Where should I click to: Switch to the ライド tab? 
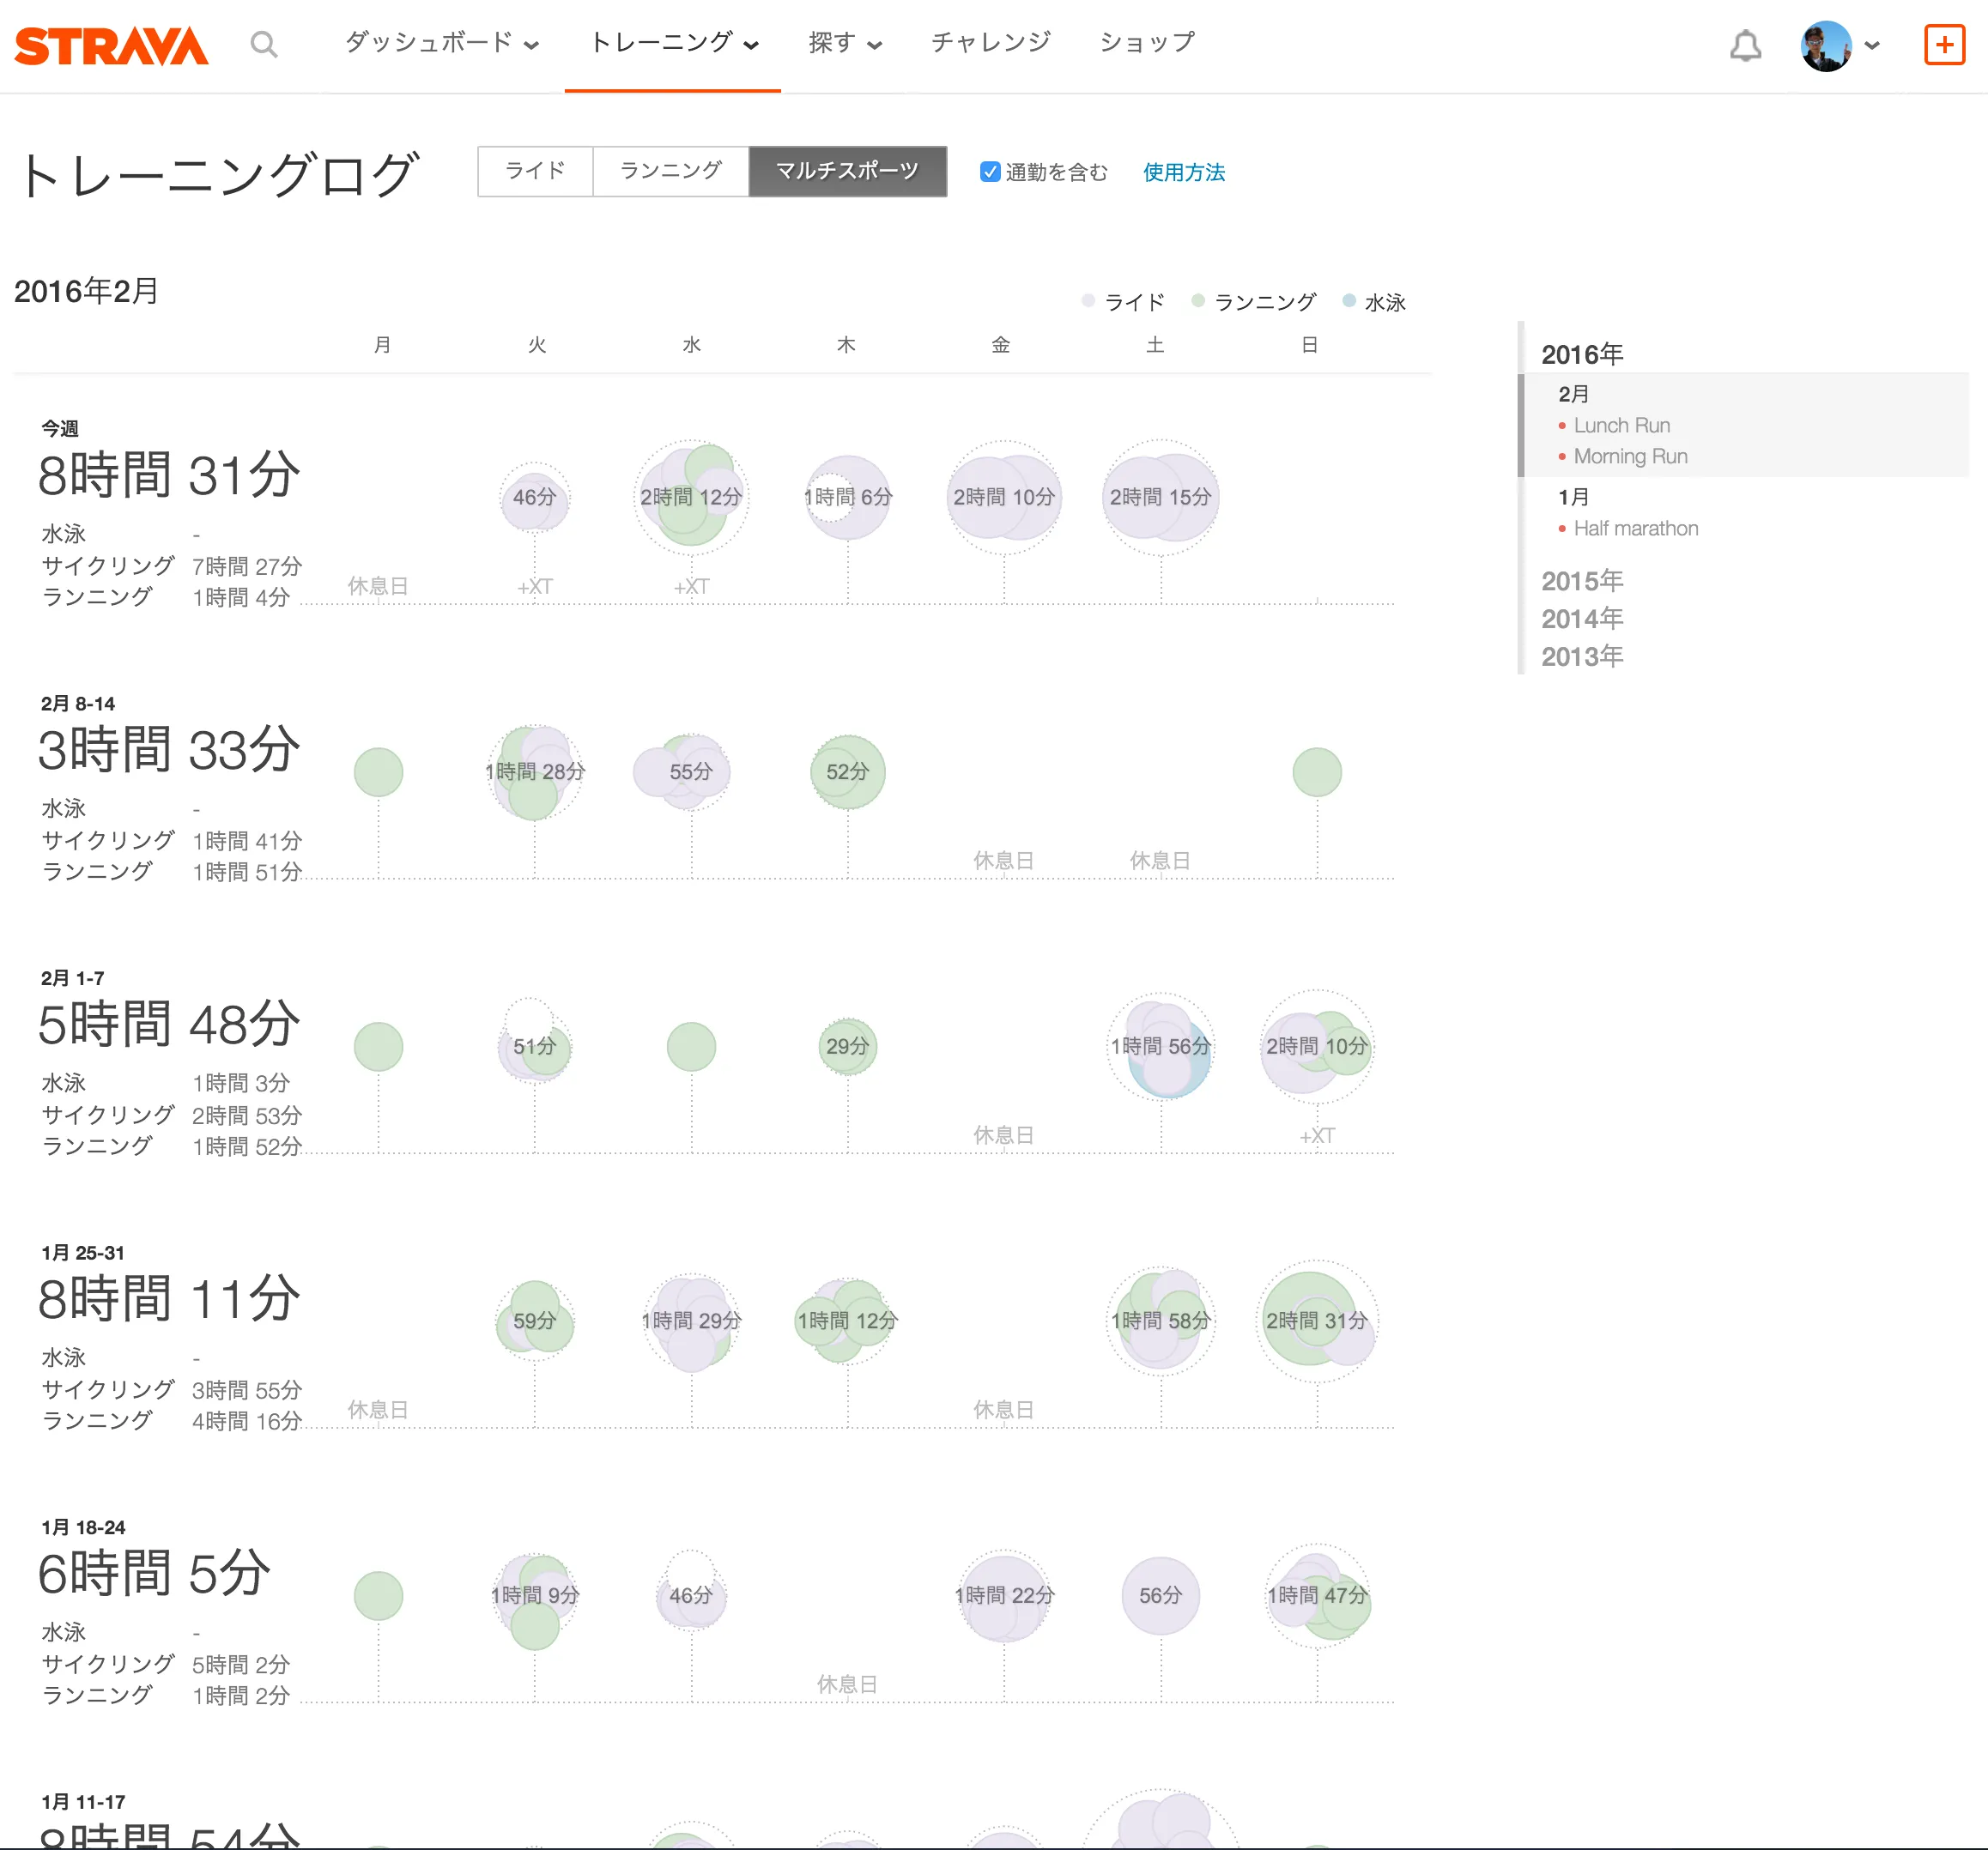pyautogui.click(x=535, y=171)
